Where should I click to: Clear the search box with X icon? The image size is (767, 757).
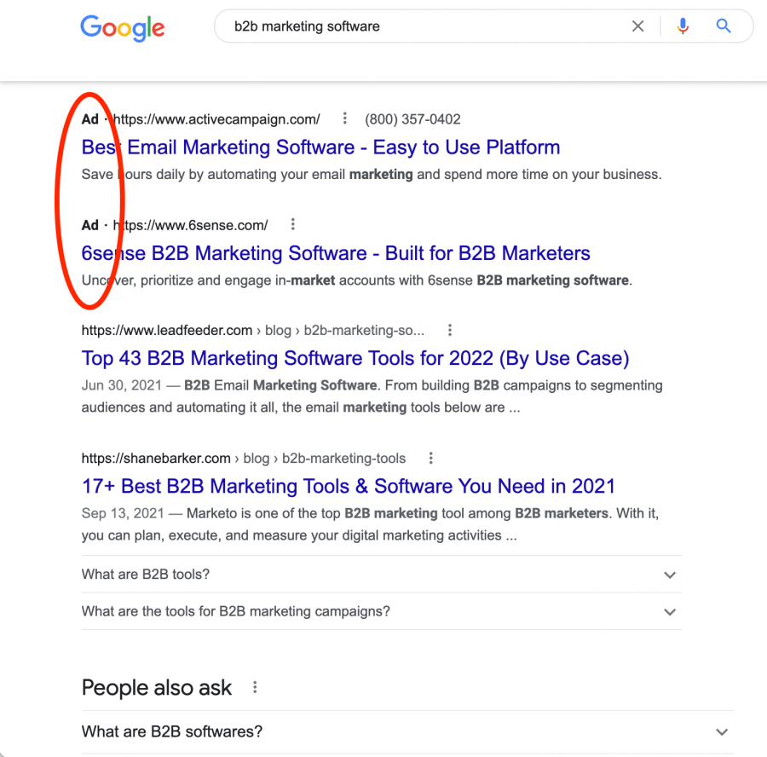(637, 26)
